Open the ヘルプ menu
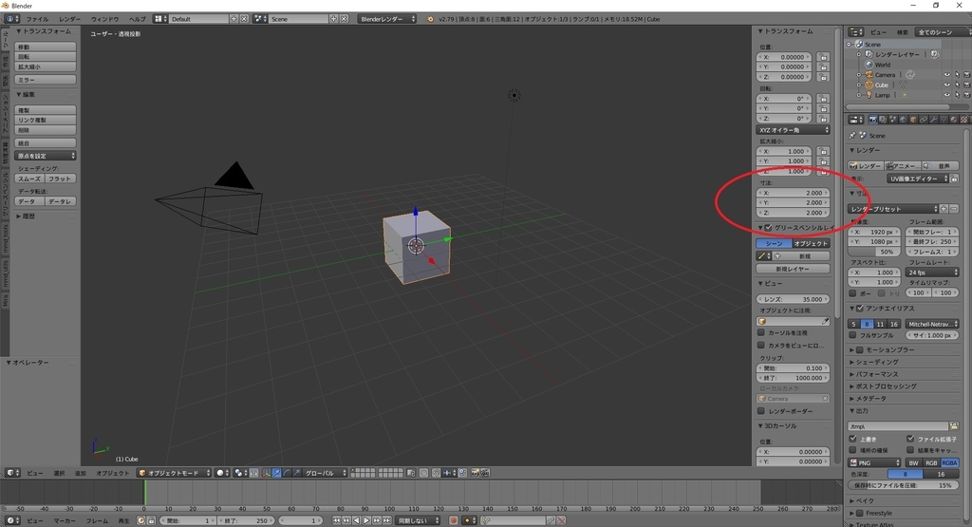 [137, 19]
